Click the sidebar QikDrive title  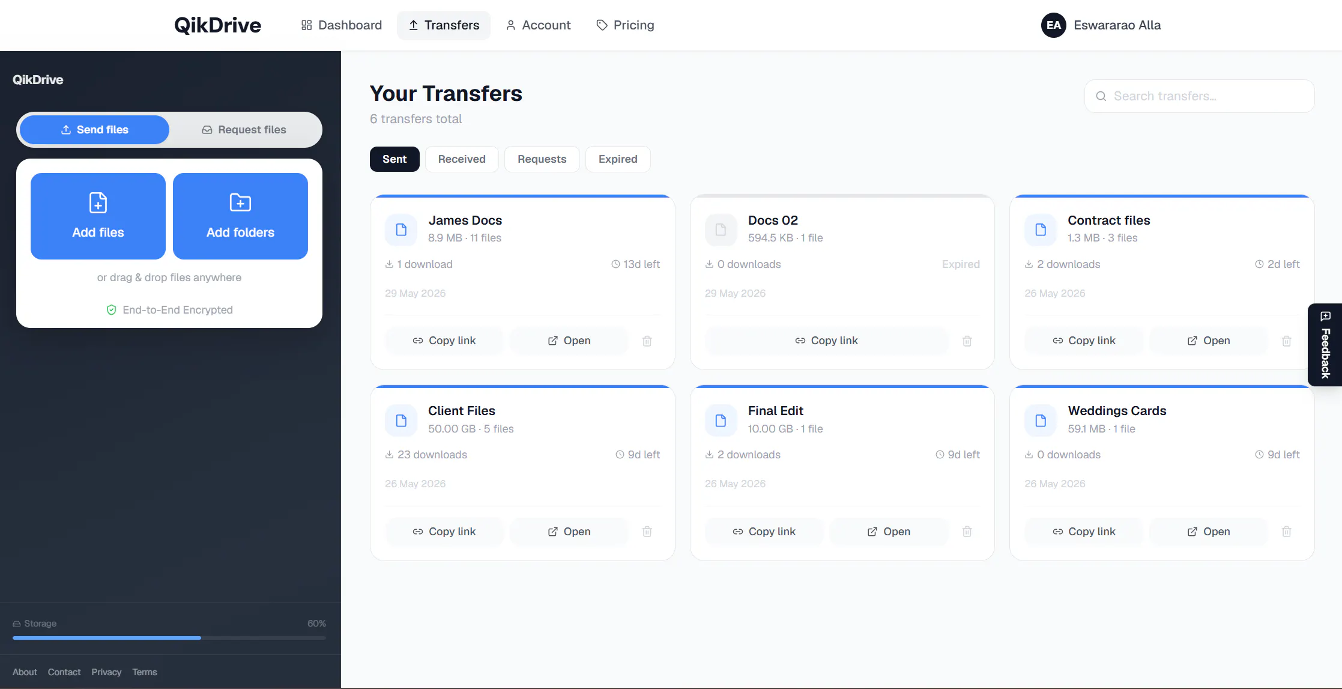click(38, 80)
